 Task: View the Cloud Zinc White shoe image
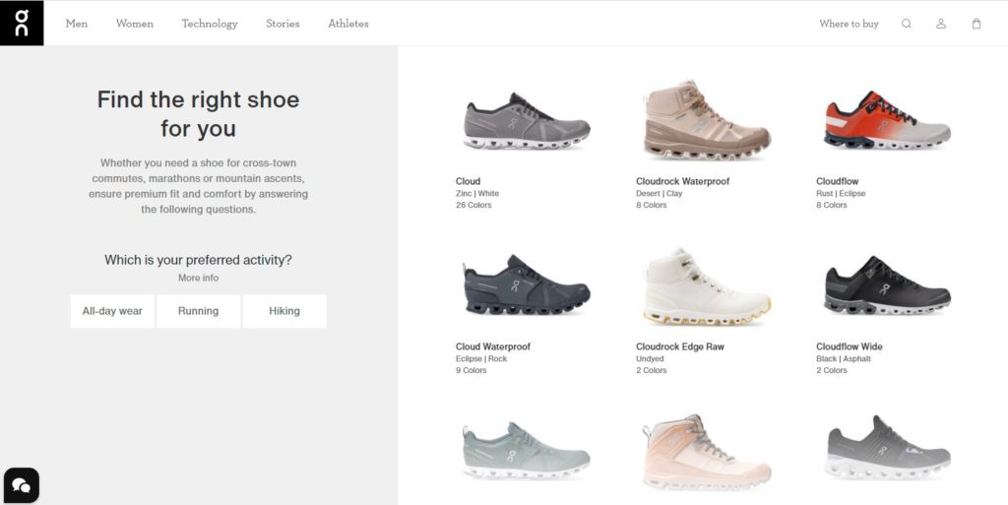click(527, 121)
